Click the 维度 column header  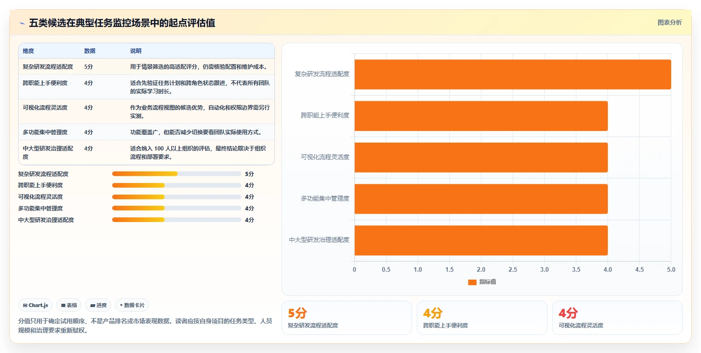click(28, 51)
